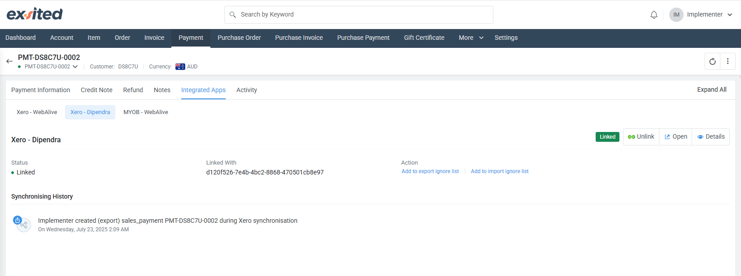
Task: Click the date 'On Wednesday, July 23, 2025 2:09 AM'
Action: [x=83, y=229]
